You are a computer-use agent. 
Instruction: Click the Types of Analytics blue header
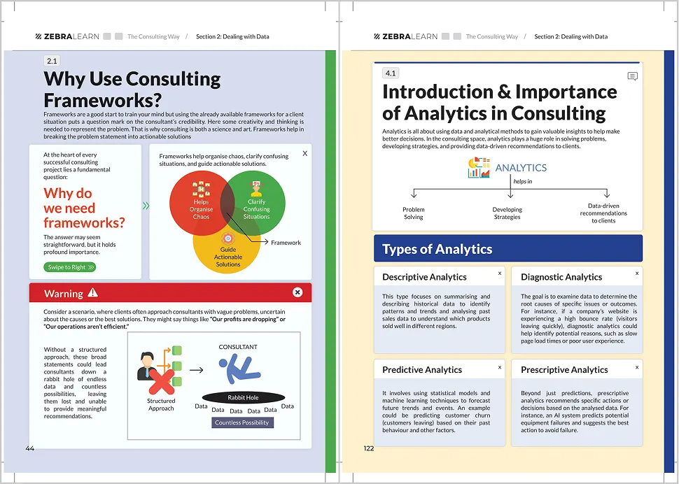click(x=508, y=249)
